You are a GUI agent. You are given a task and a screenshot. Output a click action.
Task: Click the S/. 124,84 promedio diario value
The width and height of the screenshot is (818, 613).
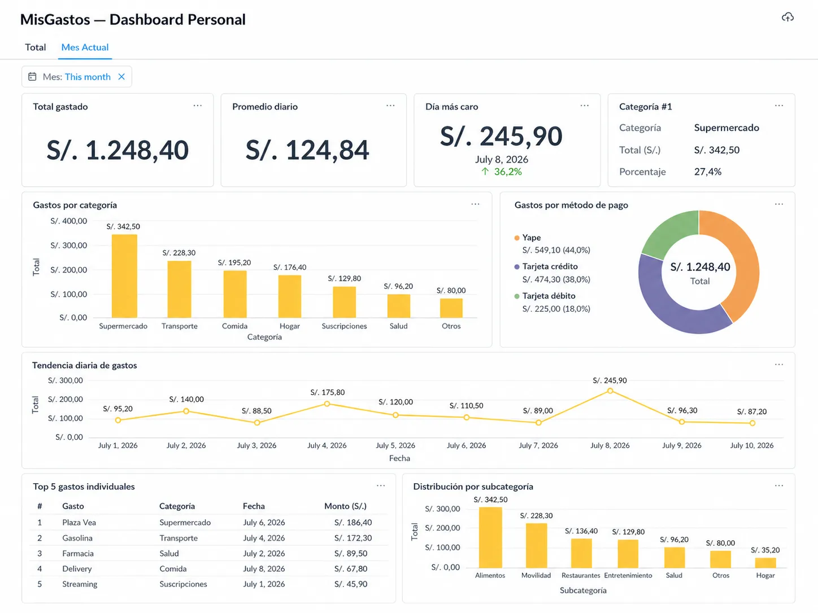tap(307, 150)
